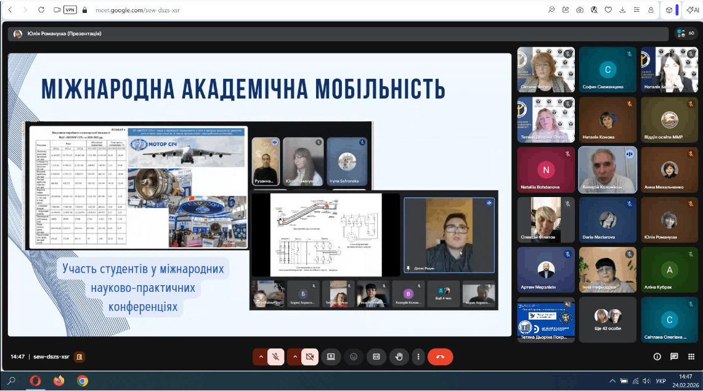This screenshot has width=703, height=391.
Task: Show the participants list with 60 people
Action: pyautogui.click(x=685, y=33)
